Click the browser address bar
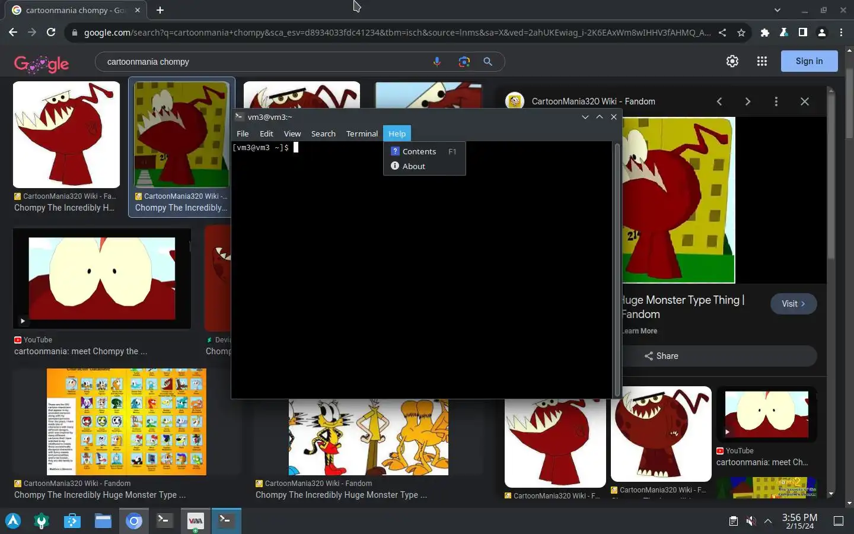 pyautogui.click(x=397, y=33)
